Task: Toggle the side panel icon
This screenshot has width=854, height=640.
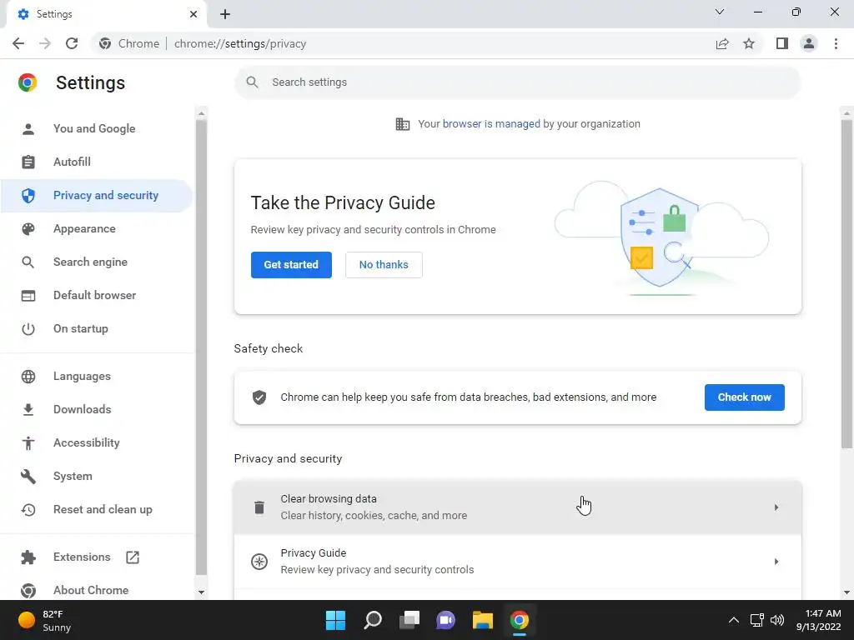Action: (x=782, y=43)
